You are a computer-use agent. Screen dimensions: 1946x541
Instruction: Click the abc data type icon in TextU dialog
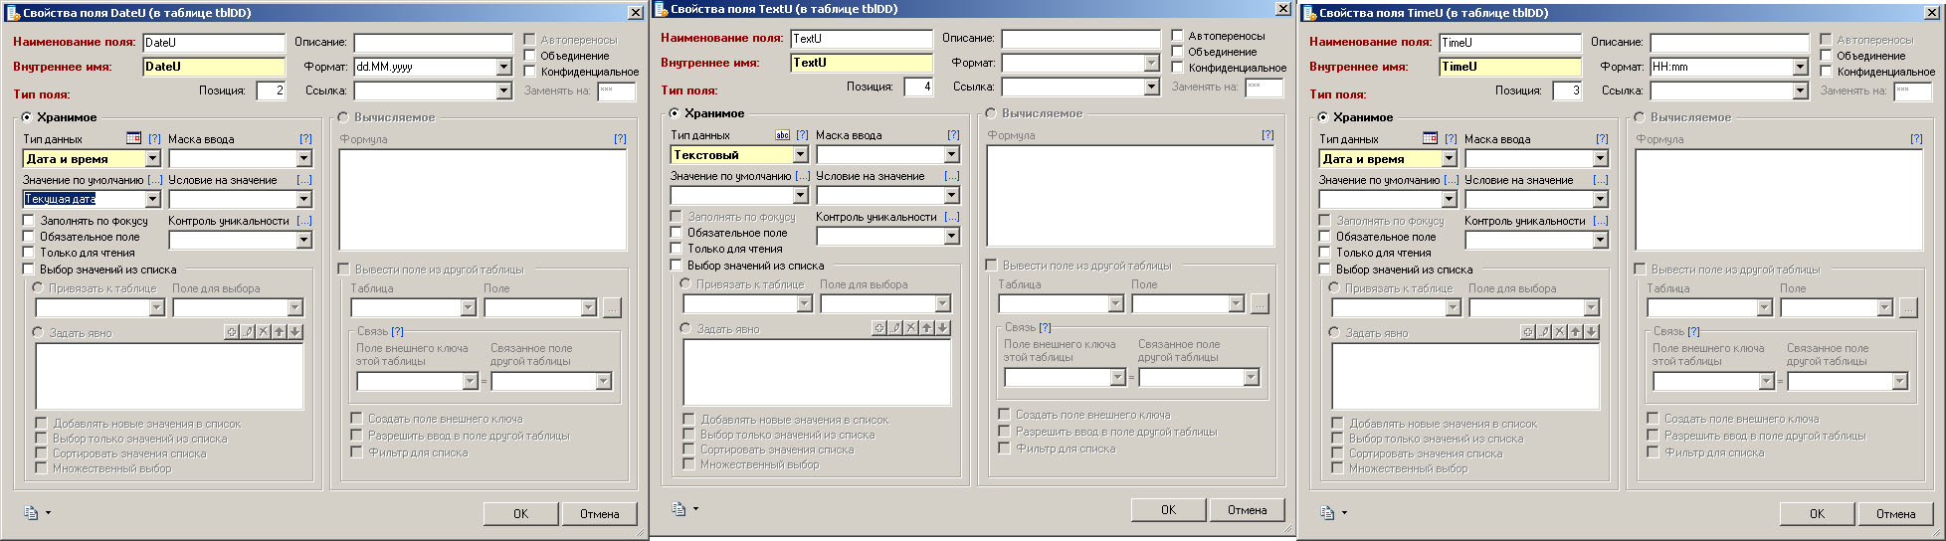tap(782, 135)
